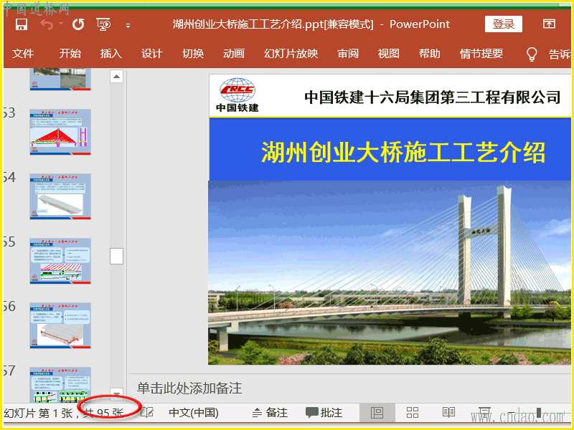Click the bridge picture on the slide
574x430 pixels.
coord(390,272)
